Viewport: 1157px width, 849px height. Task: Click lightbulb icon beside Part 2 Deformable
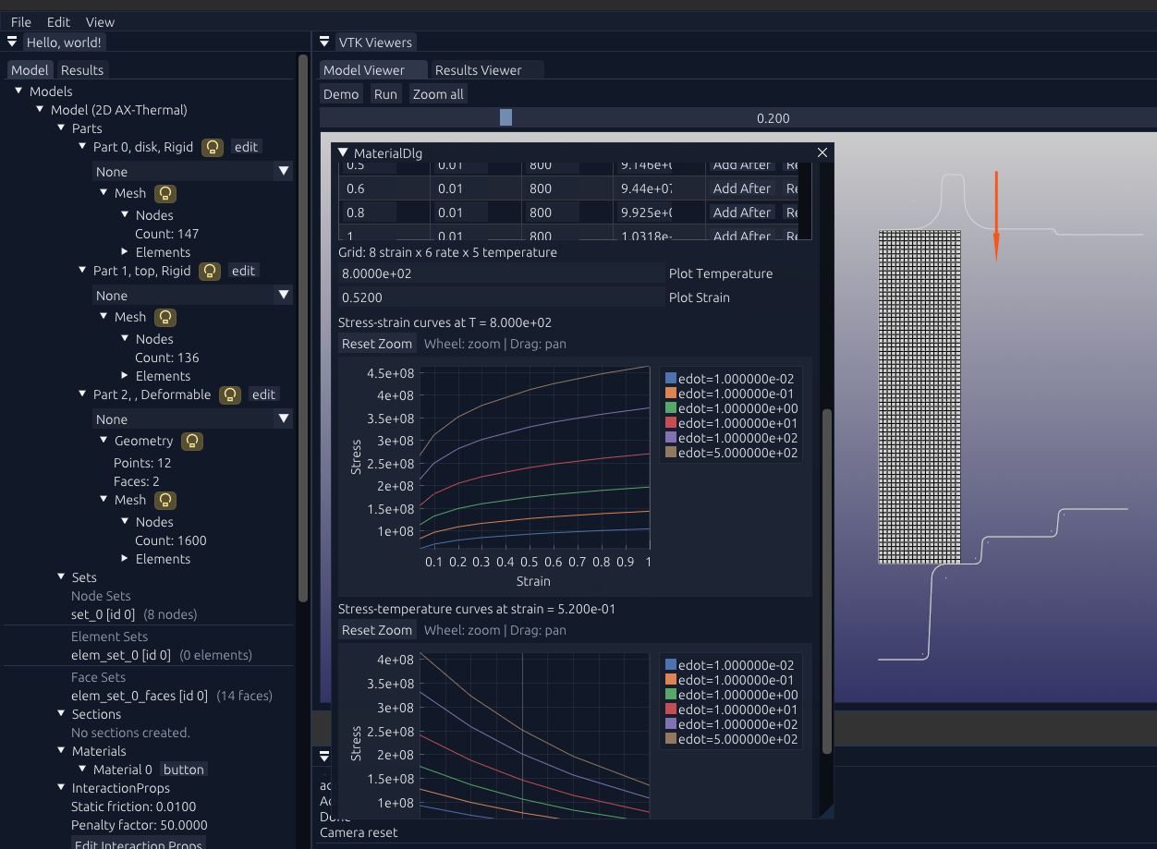coord(231,394)
